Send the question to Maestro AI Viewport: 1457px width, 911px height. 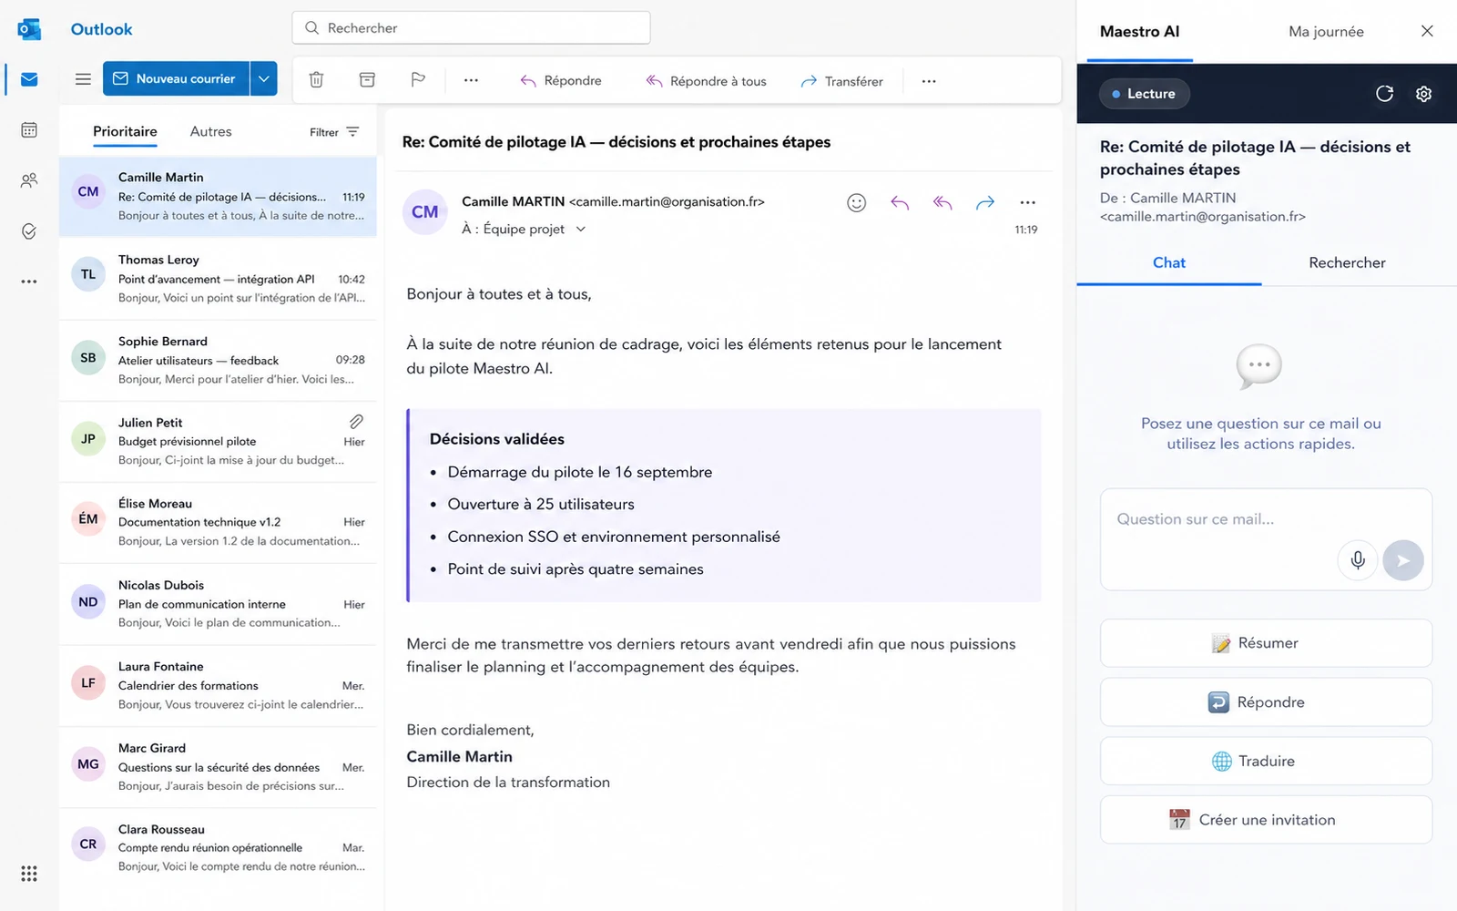point(1403,560)
